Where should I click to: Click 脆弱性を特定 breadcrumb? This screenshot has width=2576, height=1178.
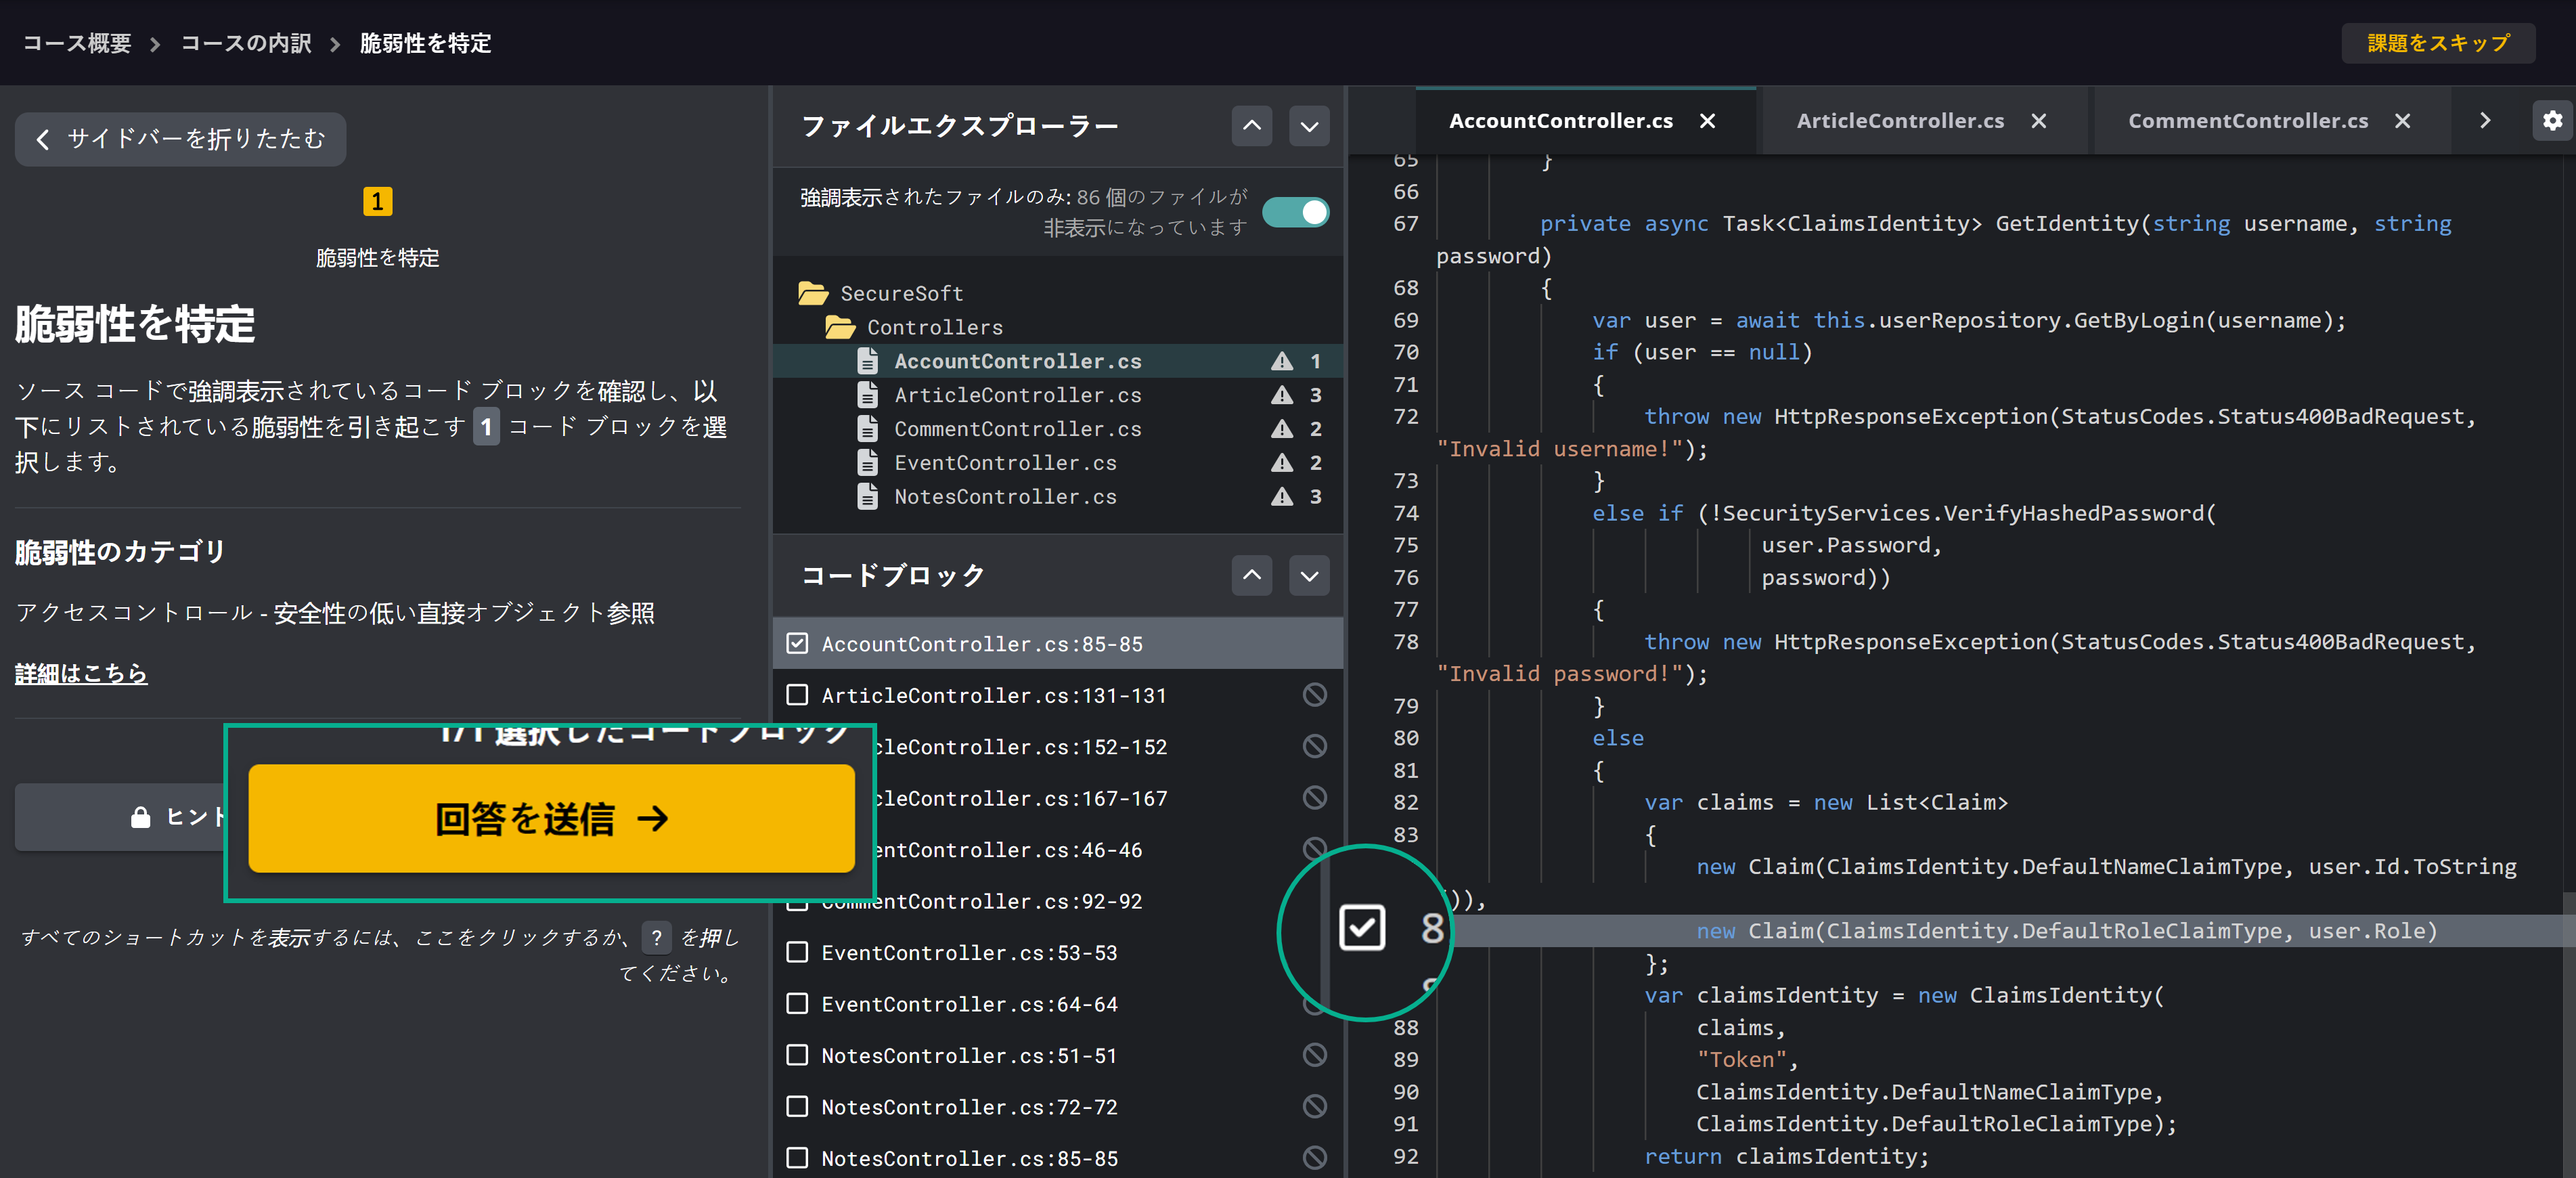click(425, 43)
